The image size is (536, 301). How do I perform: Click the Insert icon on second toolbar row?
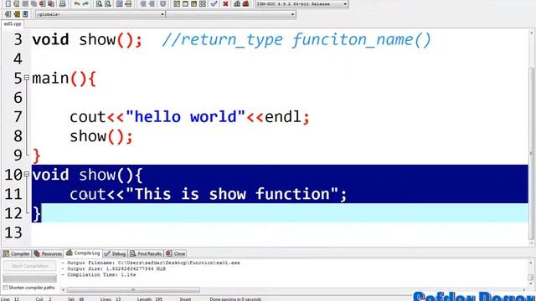[x=8, y=14]
